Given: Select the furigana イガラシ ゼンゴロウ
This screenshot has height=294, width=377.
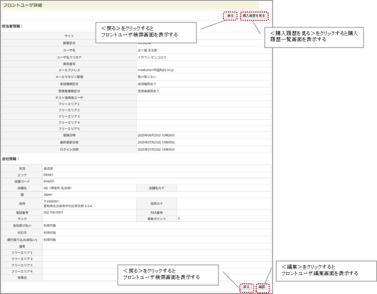Looking at the screenshot, I should click(152, 57).
